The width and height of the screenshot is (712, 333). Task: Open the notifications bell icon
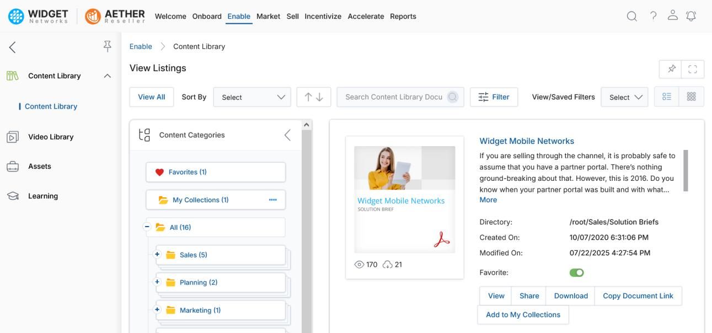pos(691,17)
